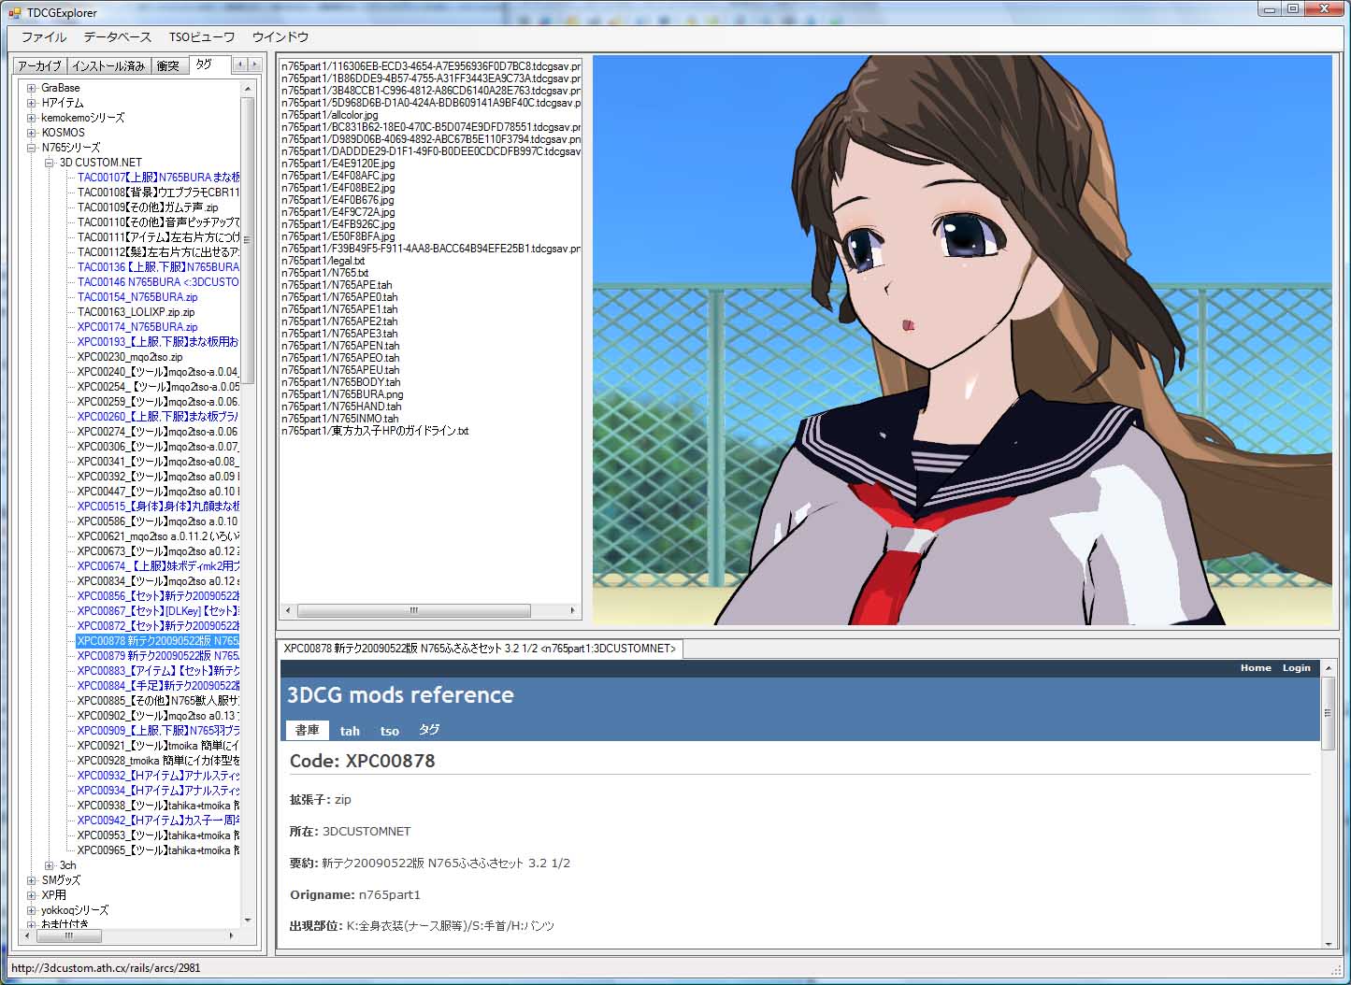Screen dimensions: 1351x985
Task: Expand the 3ch tree node
Action: click(50, 865)
